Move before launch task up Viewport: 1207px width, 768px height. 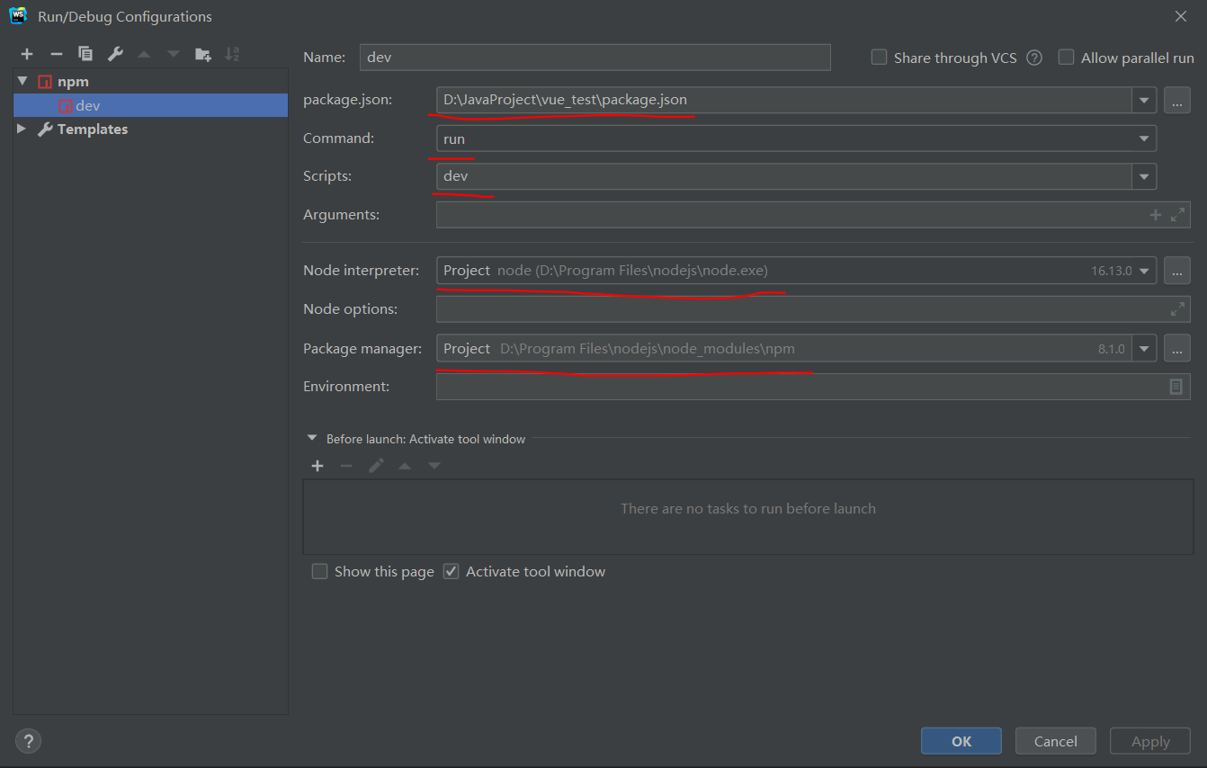click(405, 466)
